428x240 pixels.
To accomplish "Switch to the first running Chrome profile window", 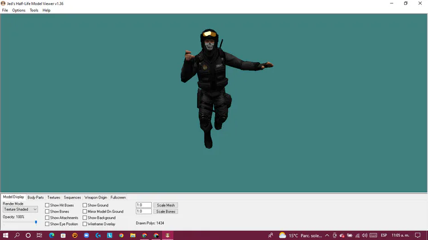I will click(144, 235).
